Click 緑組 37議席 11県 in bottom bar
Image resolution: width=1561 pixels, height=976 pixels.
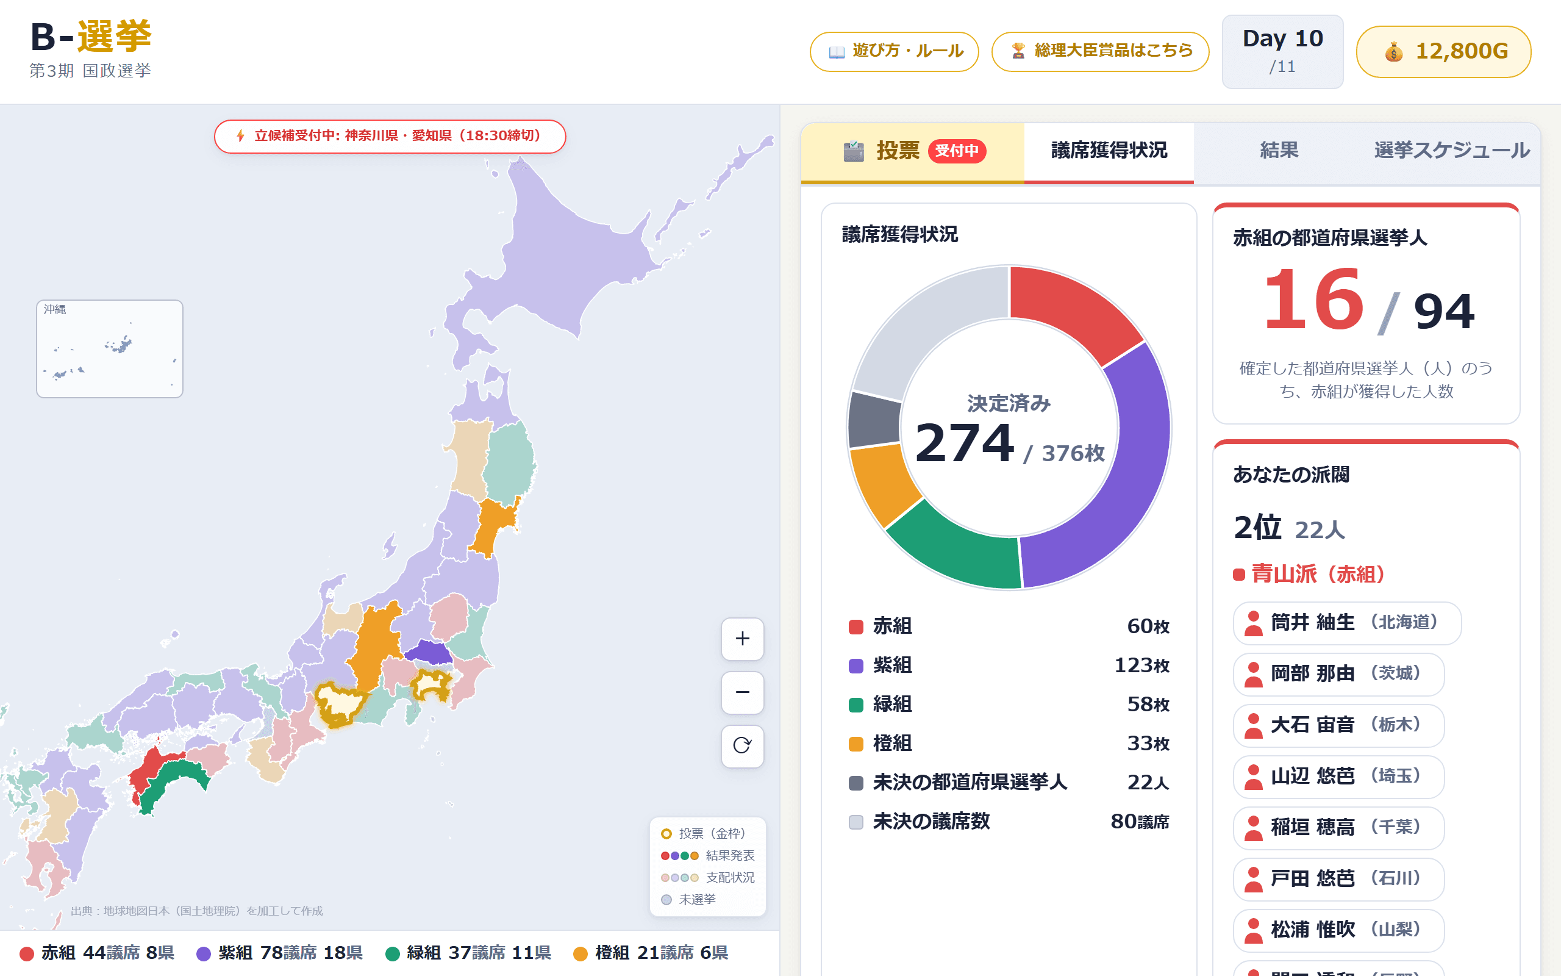[468, 953]
